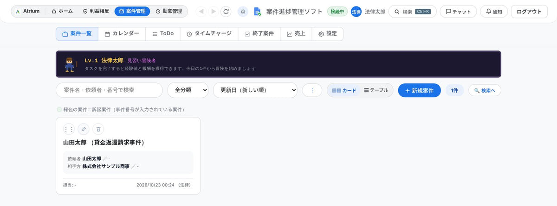Click the Lv.1 法律太郎 banner text
557x206 pixels.
click(104, 60)
